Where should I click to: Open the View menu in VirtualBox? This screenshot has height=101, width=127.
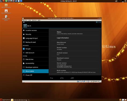(x=30, y=20)
